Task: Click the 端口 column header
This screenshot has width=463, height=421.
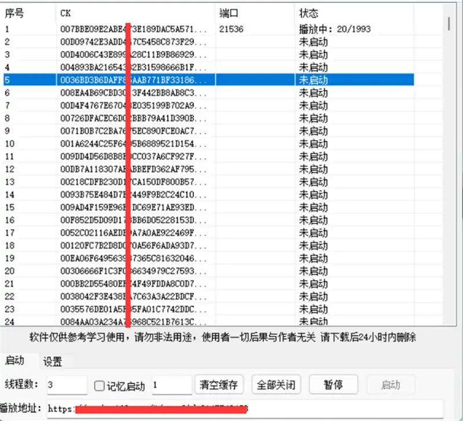Action: (255, 13)
